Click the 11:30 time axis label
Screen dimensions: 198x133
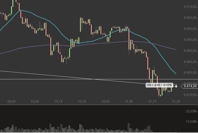(176, 102)
